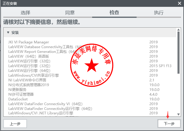Image resolution: width=184 pixels, height=131 pixels.
Task: Select LabVIEW DataFinder Connectivity VI row
Action: coord(90,104)
